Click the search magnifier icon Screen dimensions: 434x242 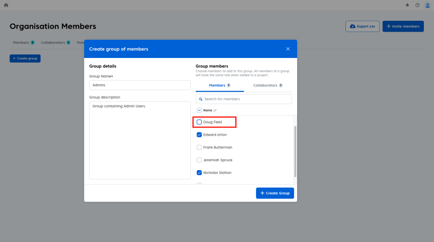[x=200, y=99]
